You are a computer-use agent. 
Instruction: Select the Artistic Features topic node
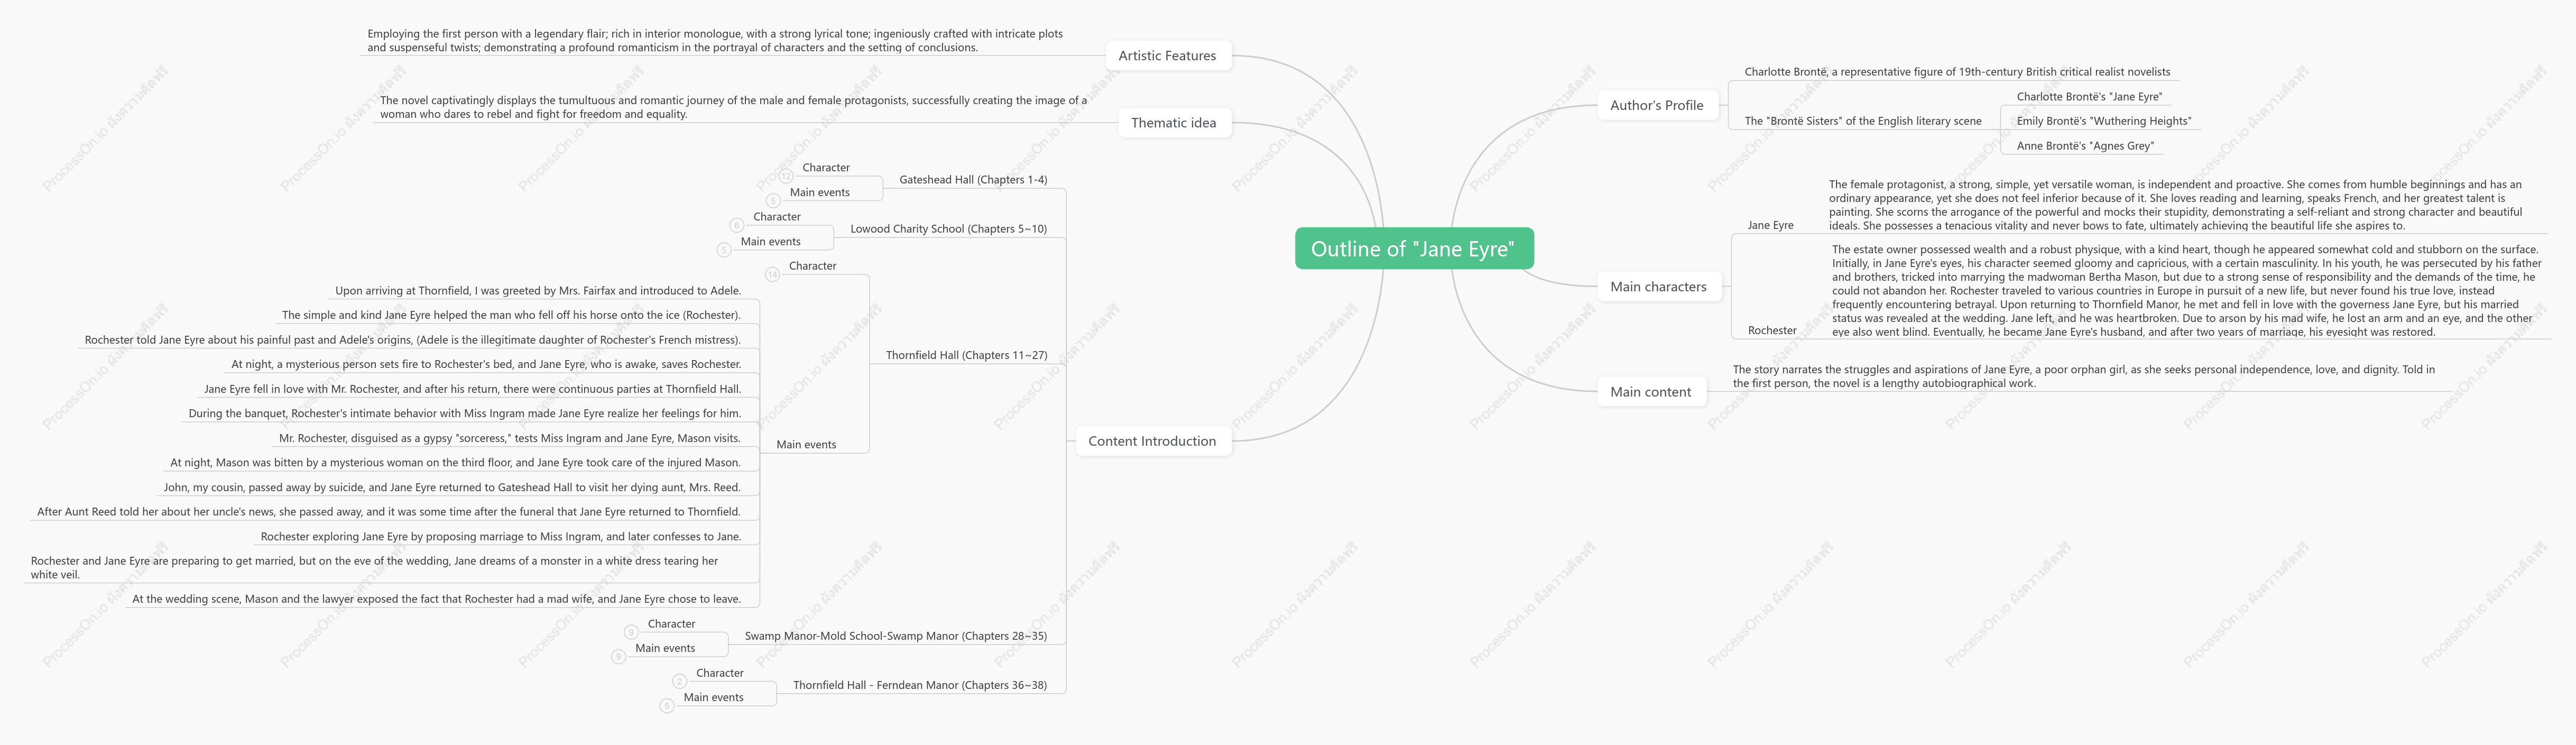point(1168,56)
